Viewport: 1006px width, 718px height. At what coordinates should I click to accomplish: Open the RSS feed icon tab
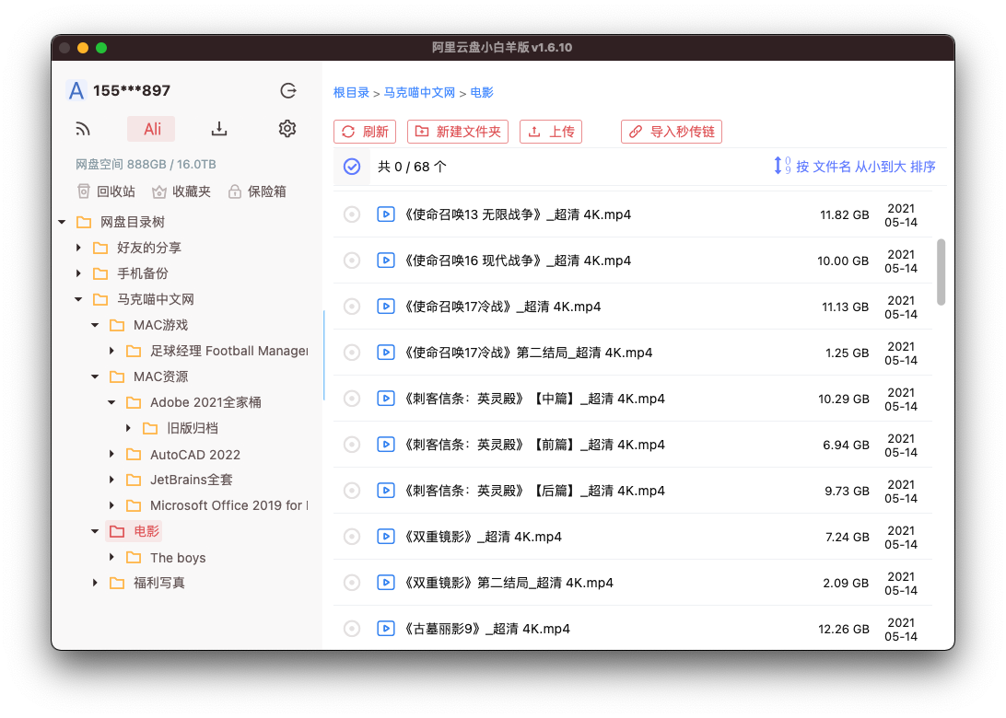coord(83,129)
